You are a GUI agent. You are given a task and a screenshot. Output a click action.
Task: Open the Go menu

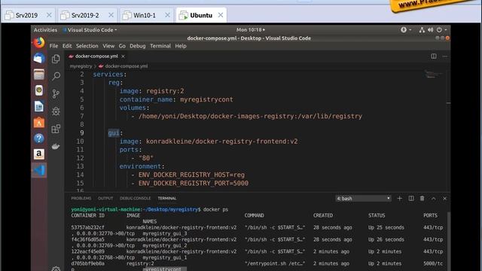tap(122, 46)
